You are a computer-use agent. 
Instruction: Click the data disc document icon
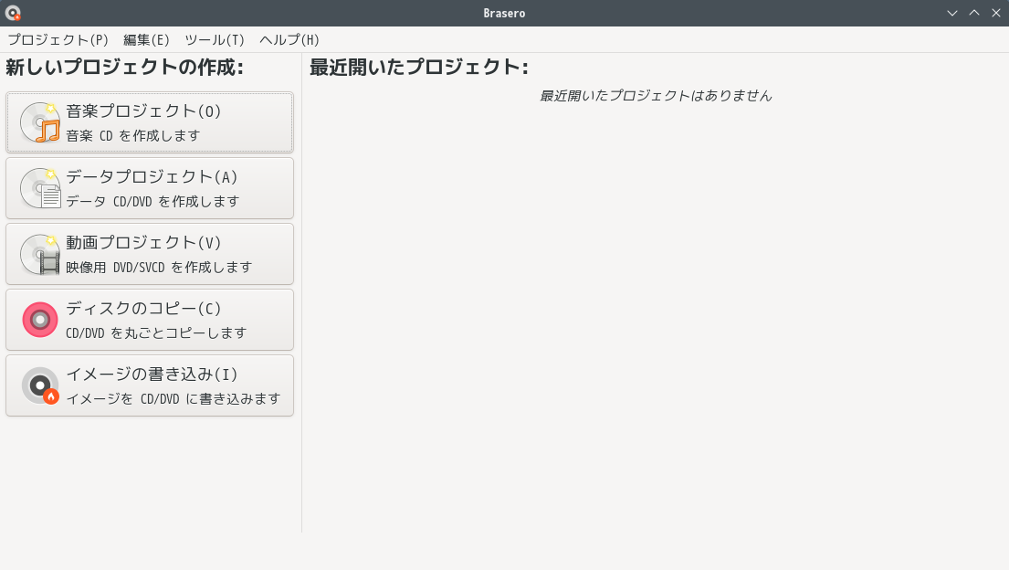40,188
